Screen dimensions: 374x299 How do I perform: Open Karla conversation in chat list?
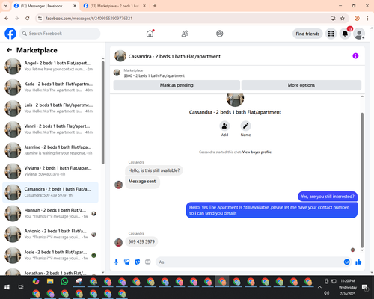pyautogui.click(x=51, y=87)
